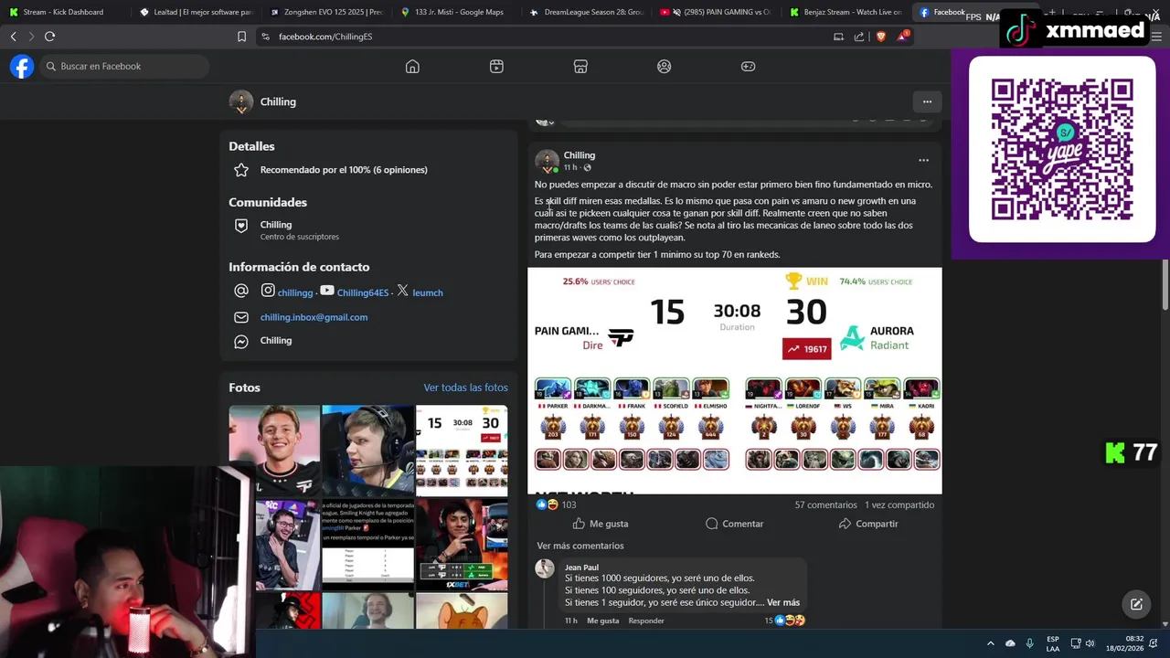Open the scoreboard 15-30 thumbnail in Fotos

tap(462, 451)
